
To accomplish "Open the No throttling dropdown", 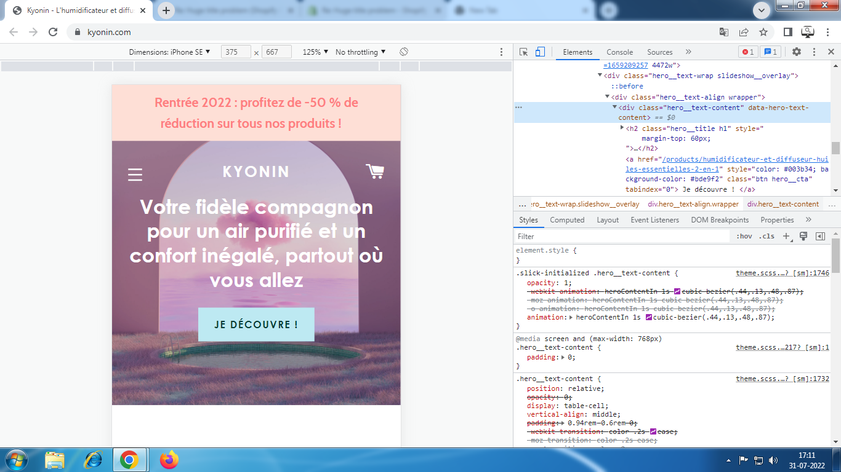I will click(x=360, y=52).
